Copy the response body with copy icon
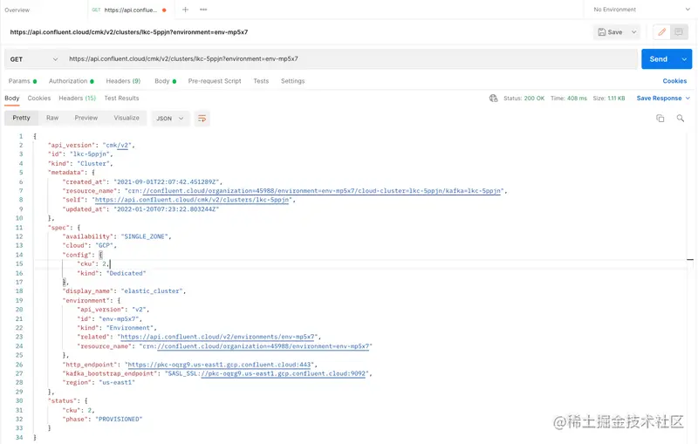Image resolution: width=698 pixels, height=444 pixels. tap(660, 119)
